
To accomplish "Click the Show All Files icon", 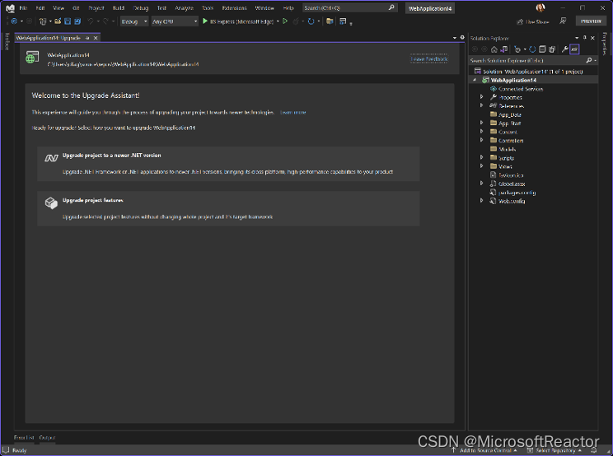I will click(x=552, y=49).
